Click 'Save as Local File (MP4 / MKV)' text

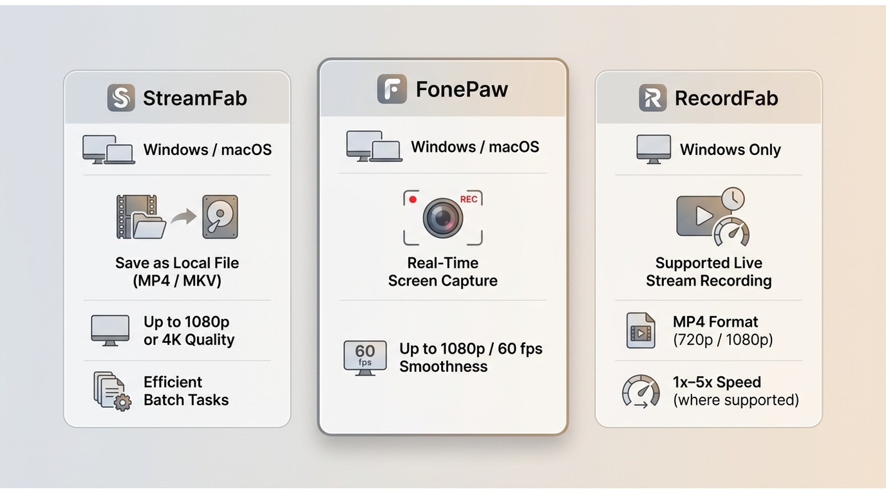(x=177, y=271)
